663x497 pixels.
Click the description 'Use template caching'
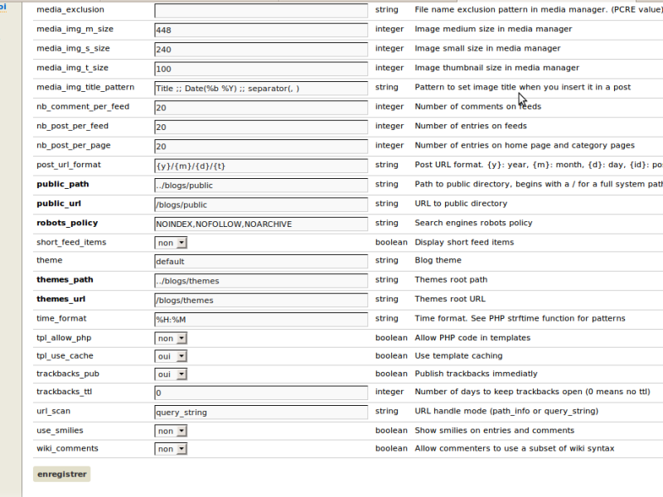coord(459,356)
